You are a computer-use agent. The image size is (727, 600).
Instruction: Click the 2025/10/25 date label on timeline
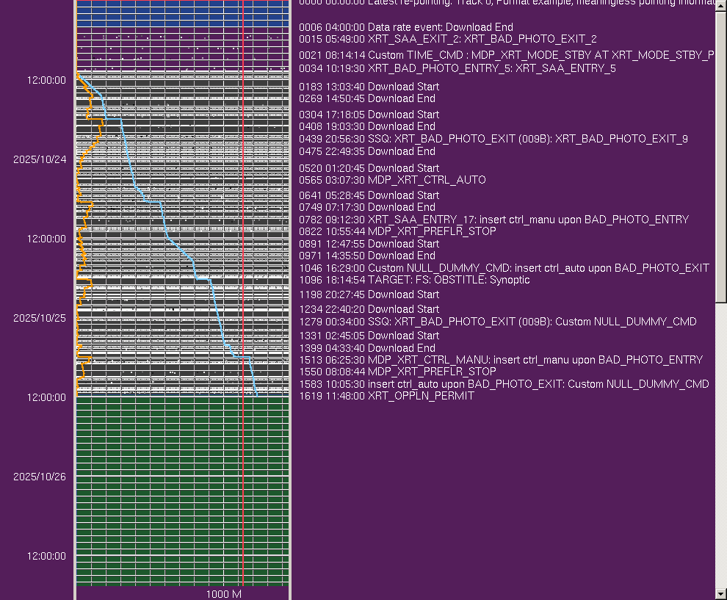tap(40, 318)
